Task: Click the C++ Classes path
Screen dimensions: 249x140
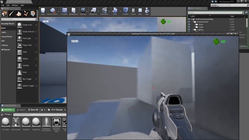Action: 57,110
